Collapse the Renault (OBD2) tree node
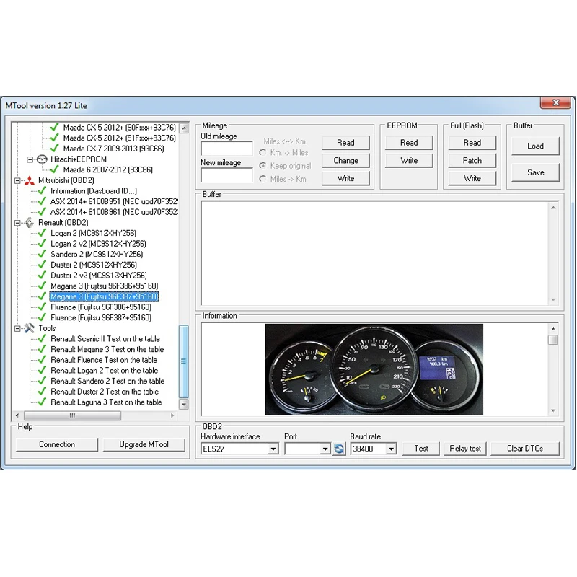Screen dimensions: 577x577 coord(18,223)
